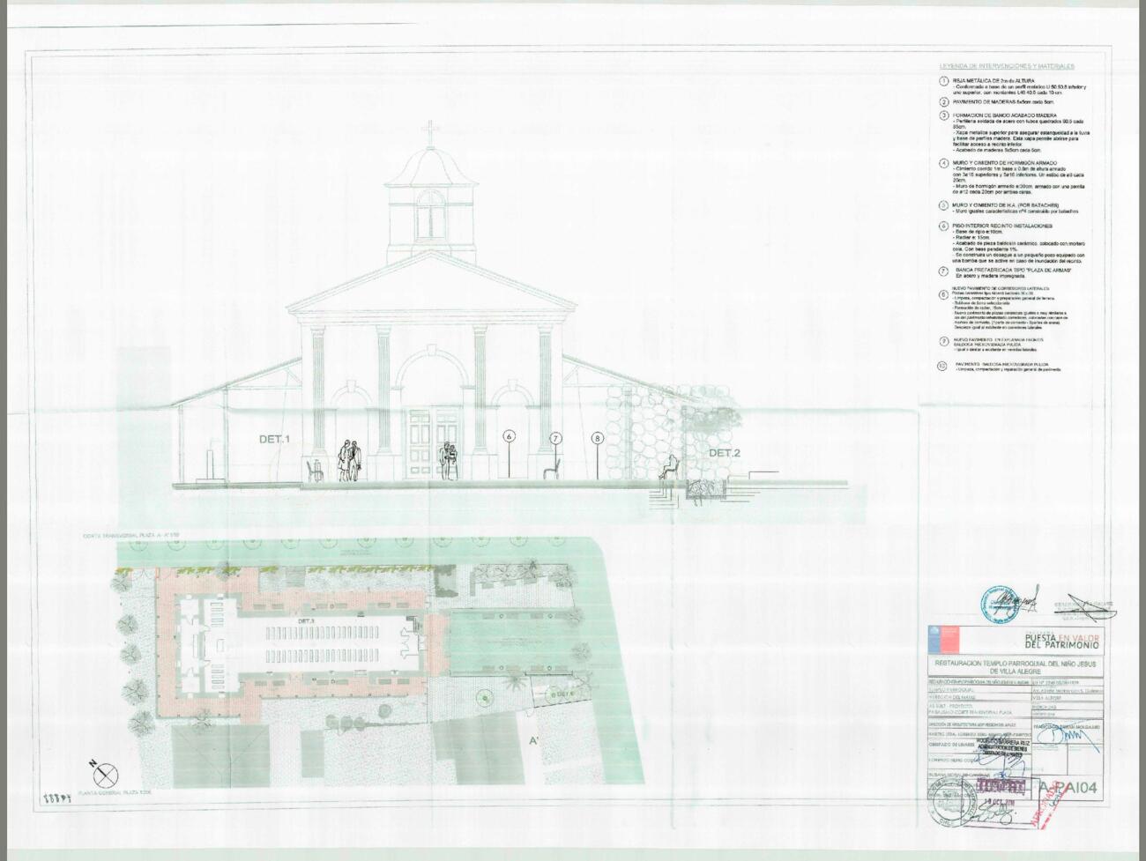This screenshot has height=861, width=1146.
Task: Click the blue round stamp above title block
Action: (1001, 605)
